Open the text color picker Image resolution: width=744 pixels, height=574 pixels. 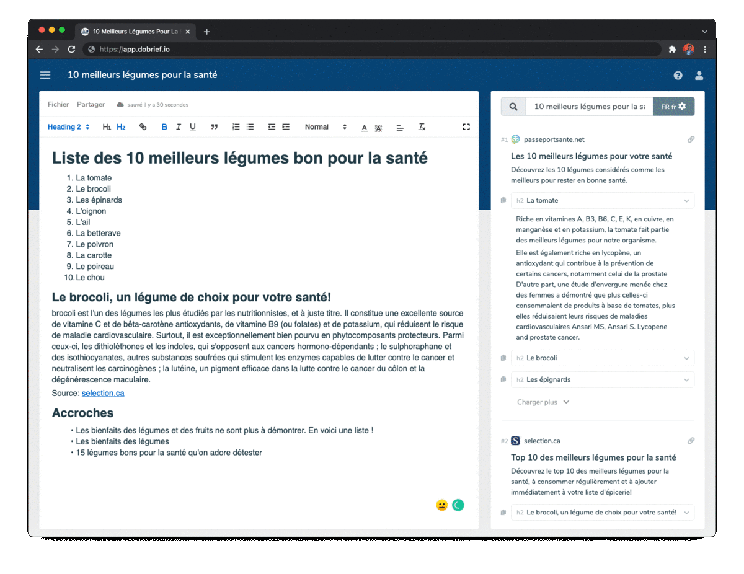(x=364, y=127)
